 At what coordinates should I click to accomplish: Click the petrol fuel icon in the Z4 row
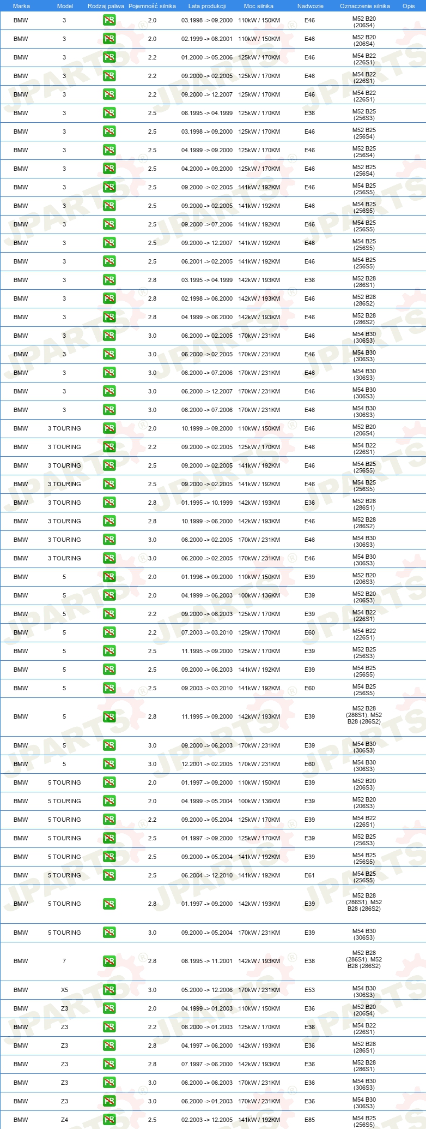point(109,1120)
